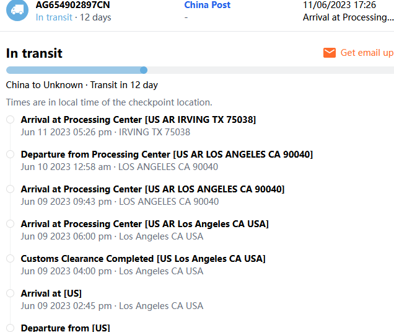Open the China Post carrier link
Viewport: 394px width, 332px height.
207,5
